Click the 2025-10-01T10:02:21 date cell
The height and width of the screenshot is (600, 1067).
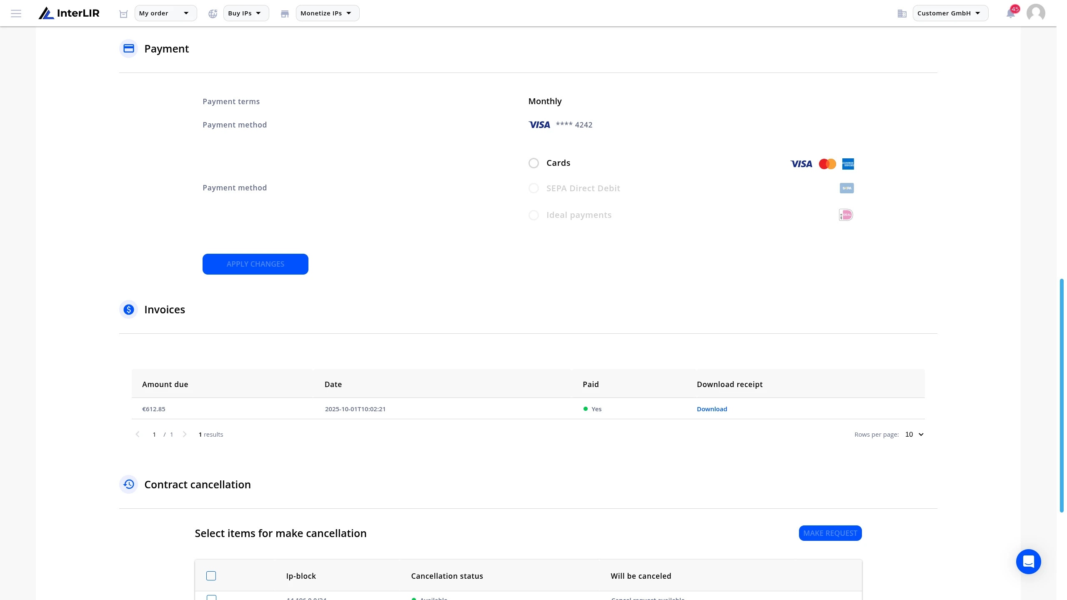[355, 409]
